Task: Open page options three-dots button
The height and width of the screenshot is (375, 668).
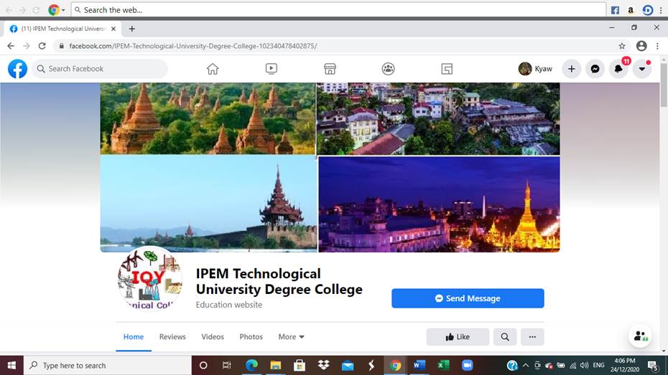Action: coord(532,337)
